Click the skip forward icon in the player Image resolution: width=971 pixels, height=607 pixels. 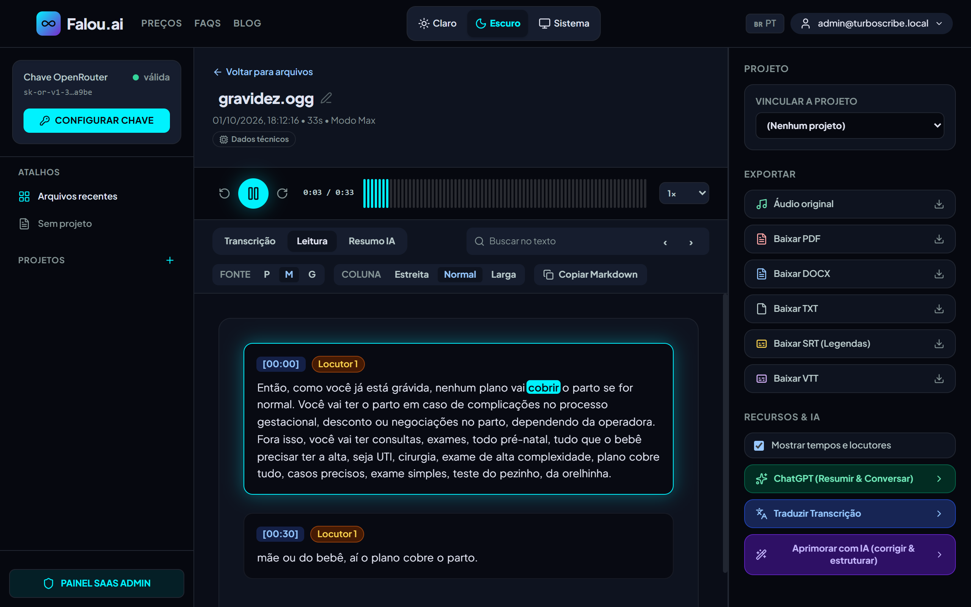283,193
